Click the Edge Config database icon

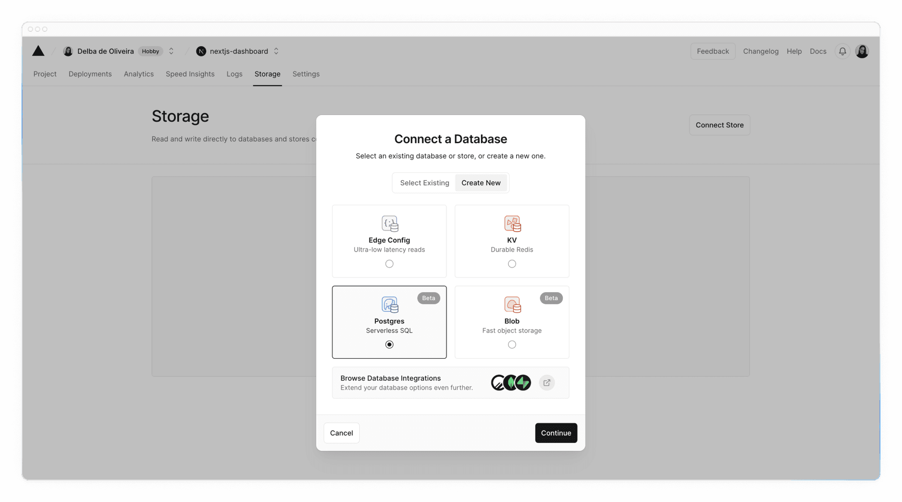tap(389, 224)
